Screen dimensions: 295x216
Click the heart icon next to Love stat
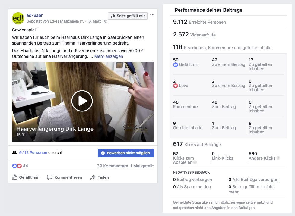pyautogui.click(x=175, y=86)
